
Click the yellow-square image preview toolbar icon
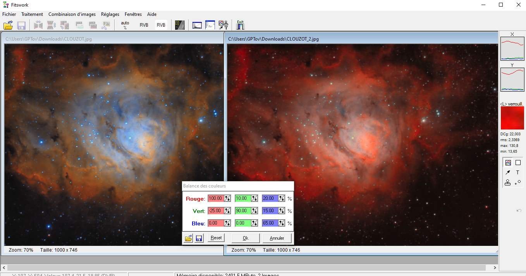point(180,25)
